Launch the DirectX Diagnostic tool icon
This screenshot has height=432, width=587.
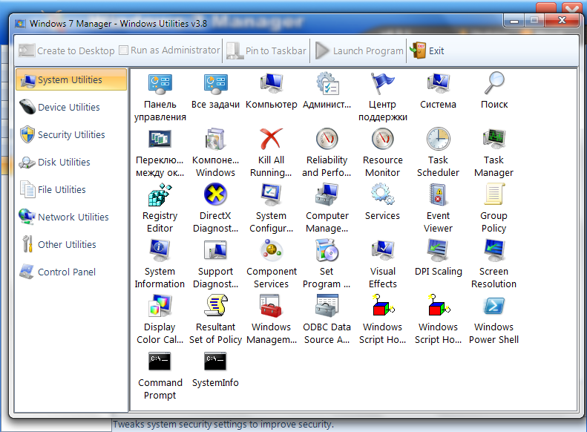(215, 195)
